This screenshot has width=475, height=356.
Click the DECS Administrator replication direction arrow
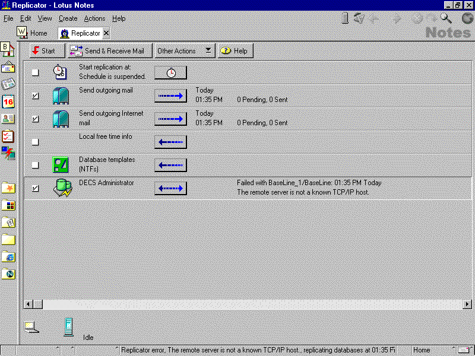[x=170, y=188]
